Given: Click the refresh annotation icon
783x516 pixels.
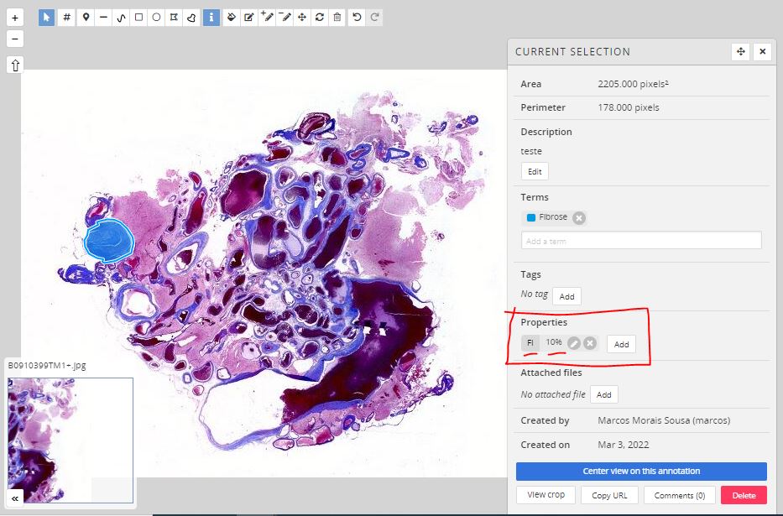Looking at the screenshot, I should point(319,17).
